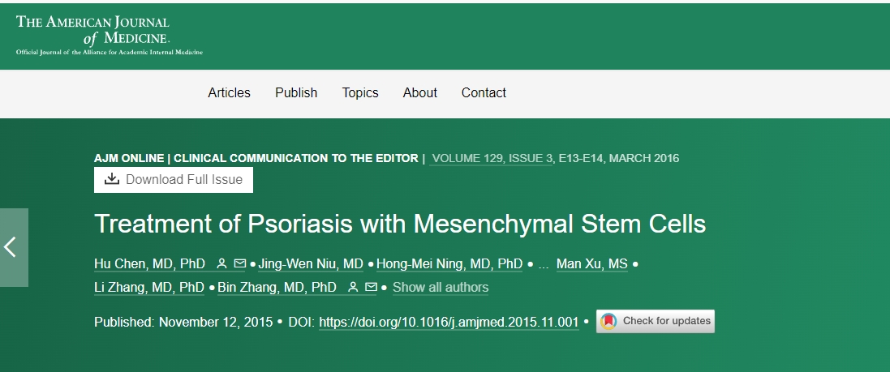
Task: Click the person icon next to Hu Chen
Action: 222,264
